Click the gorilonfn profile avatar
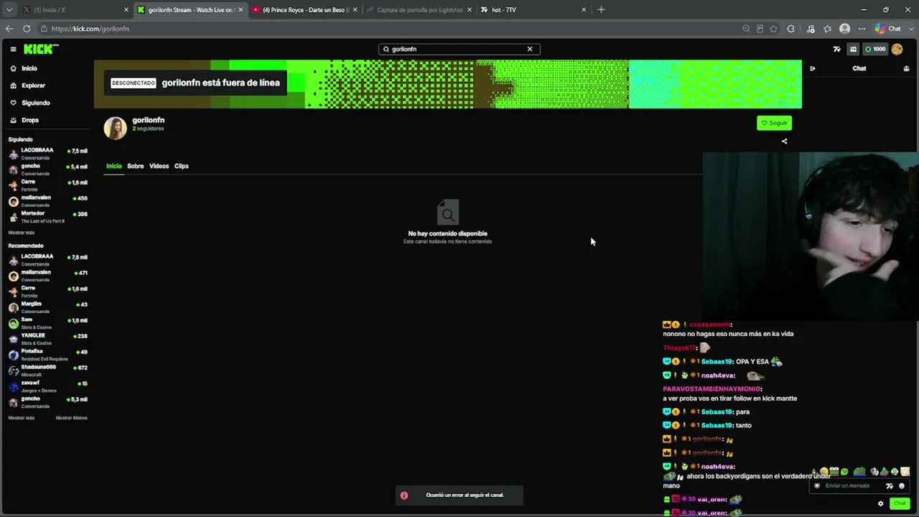The image size is (919, 517). click(115, 127)
